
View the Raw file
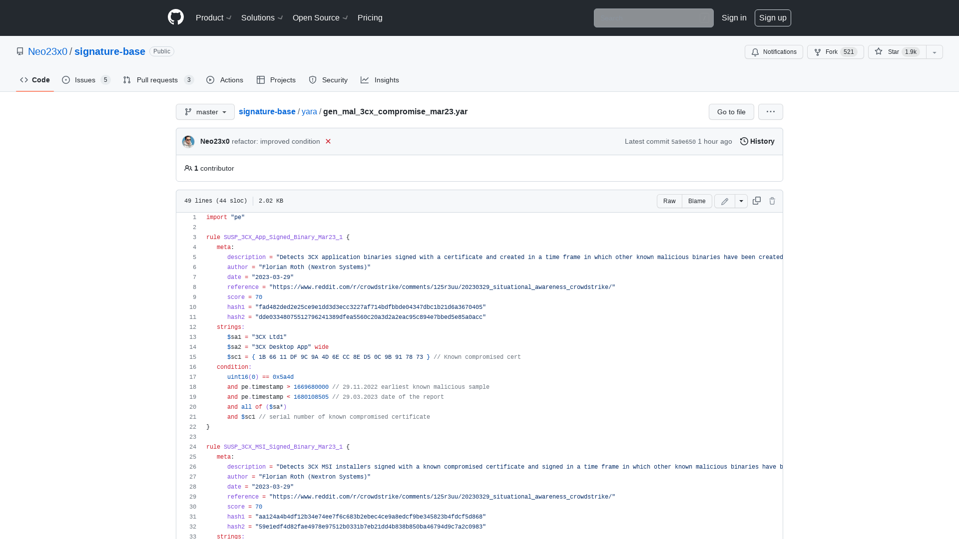point(669,201)
